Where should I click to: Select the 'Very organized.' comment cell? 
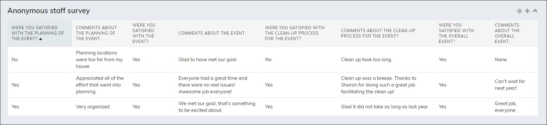click(100, 107)
